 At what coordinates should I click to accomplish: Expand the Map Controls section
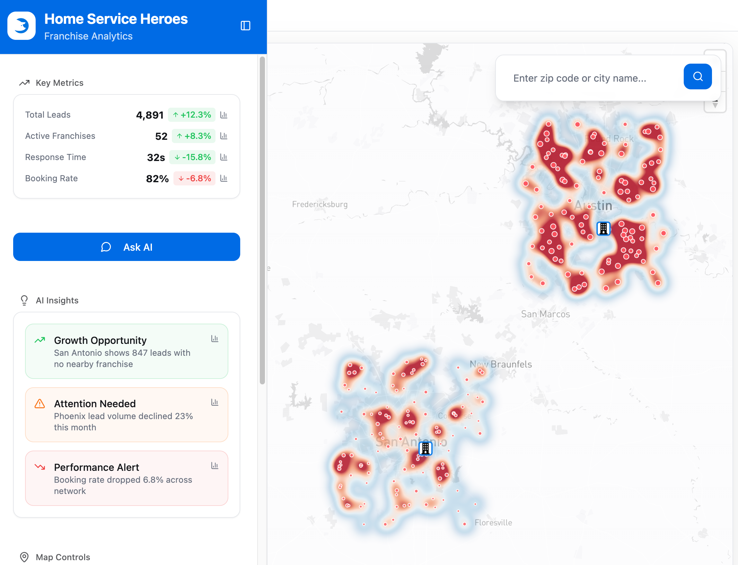[x=63, y=557]
